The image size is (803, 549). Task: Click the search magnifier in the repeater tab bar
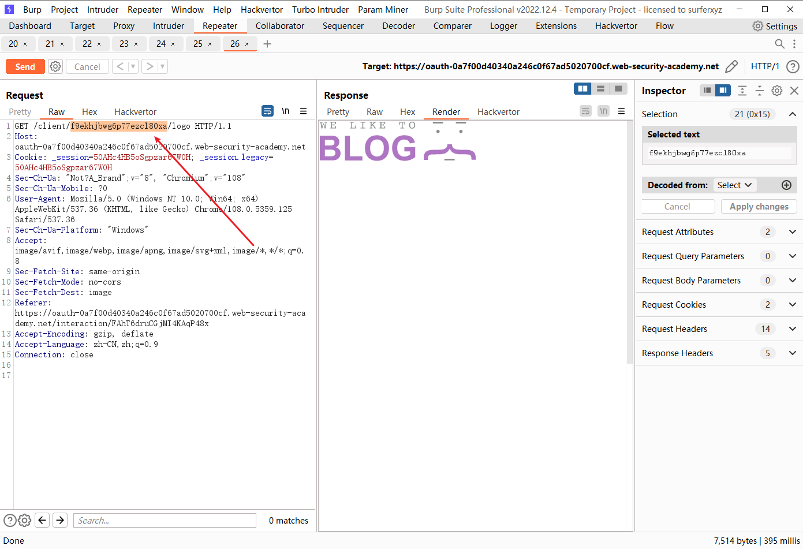[x=779, y=43]
